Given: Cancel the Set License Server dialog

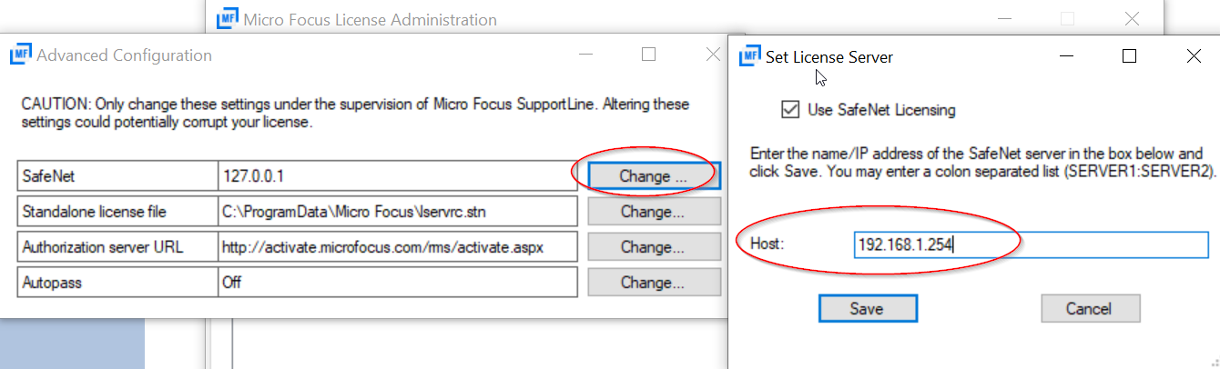Looking at the screenshot, I should 1090,309.
